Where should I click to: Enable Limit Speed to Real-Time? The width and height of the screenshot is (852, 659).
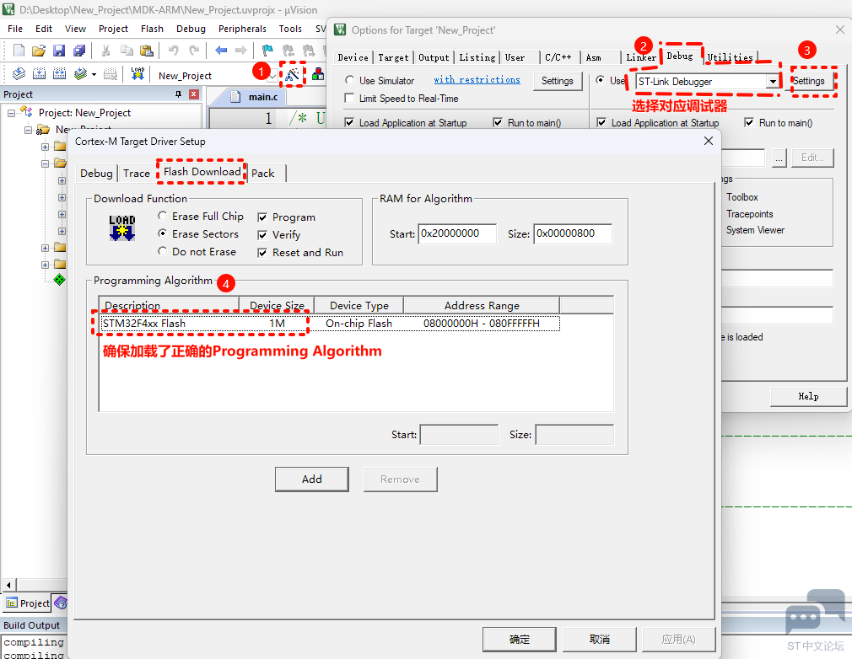tap(350, 99)
